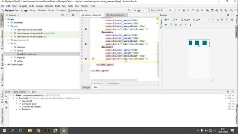Select the Build Output tab
This screenshot has width=238, height=134.
point(19,92)
